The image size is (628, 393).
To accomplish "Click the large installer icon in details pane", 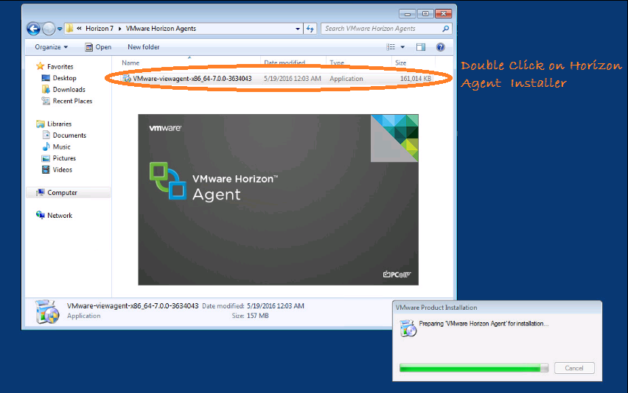I will 47,311.
